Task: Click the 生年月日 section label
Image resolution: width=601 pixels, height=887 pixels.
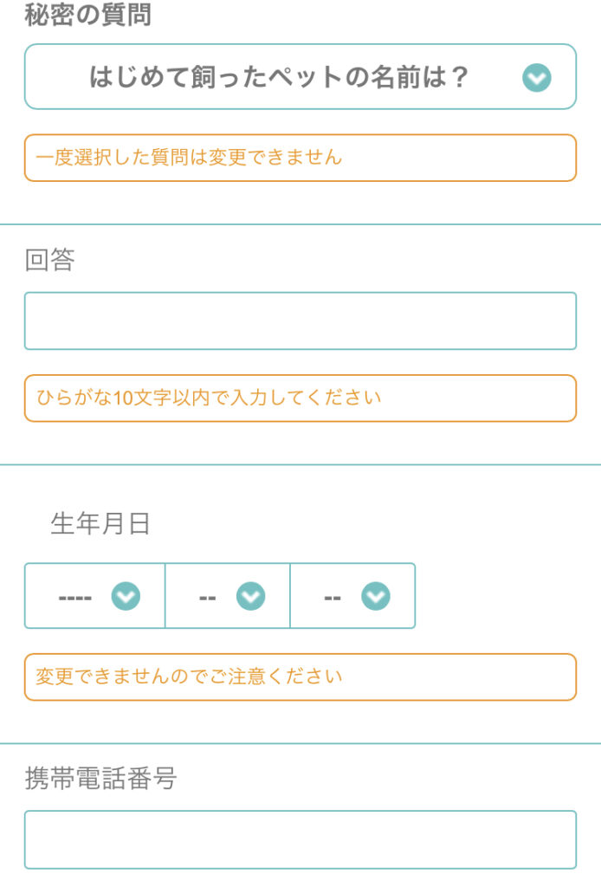Action: 100,523
